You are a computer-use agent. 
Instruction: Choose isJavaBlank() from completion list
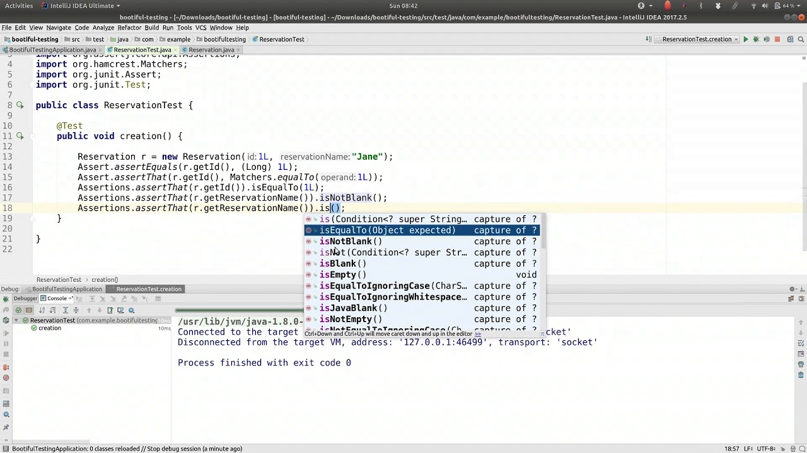422,308
